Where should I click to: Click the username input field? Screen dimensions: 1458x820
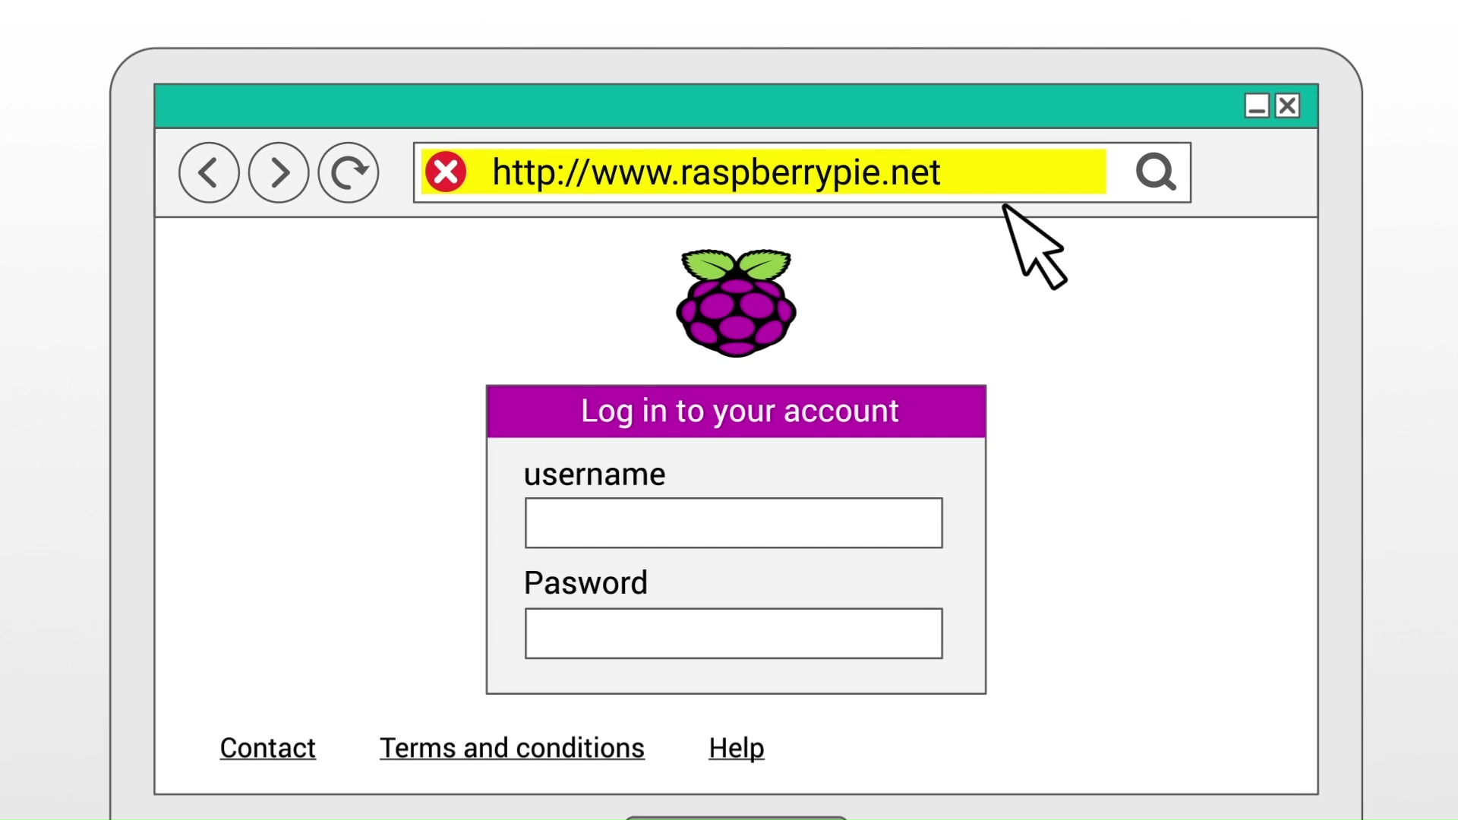click(x=734, y=523)
